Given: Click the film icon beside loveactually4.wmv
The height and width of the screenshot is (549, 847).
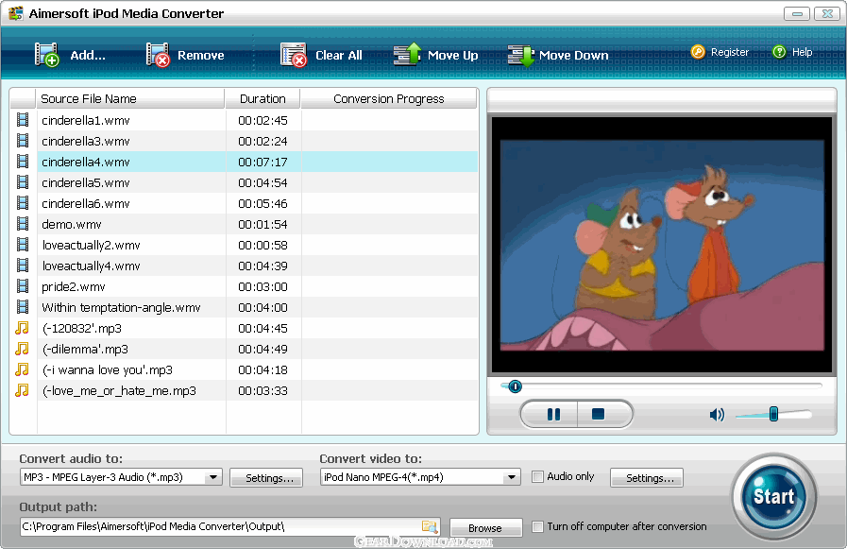Looking at the screenshot, I should [x=23, y=266].
